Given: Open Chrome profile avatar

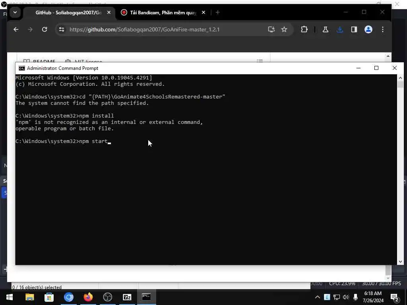Looking at the screenshot, I should (368, 29).
